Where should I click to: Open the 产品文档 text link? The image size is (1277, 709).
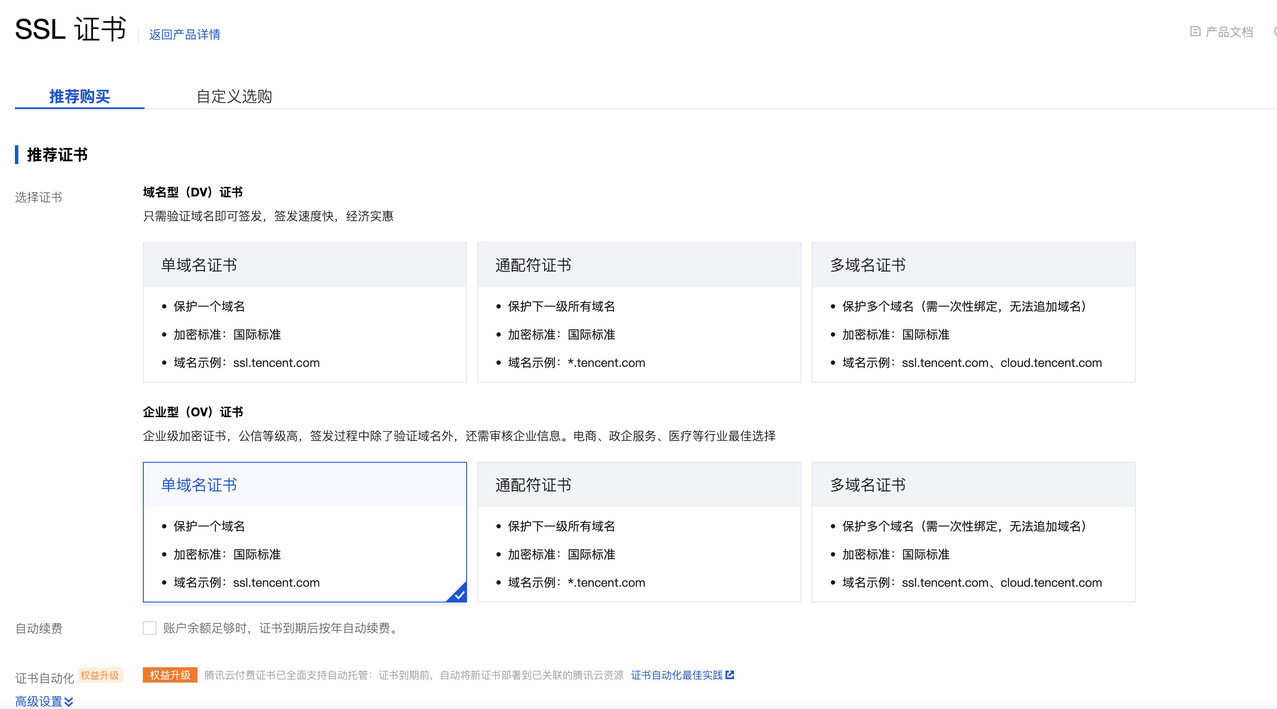click(x=1229, y=32)
